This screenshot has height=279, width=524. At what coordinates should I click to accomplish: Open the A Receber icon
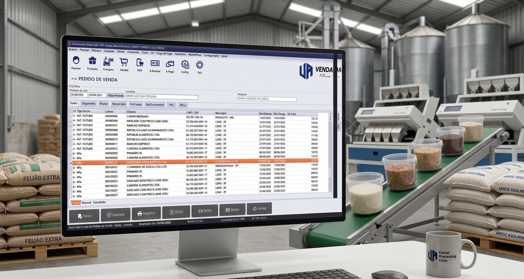[155, 65]
